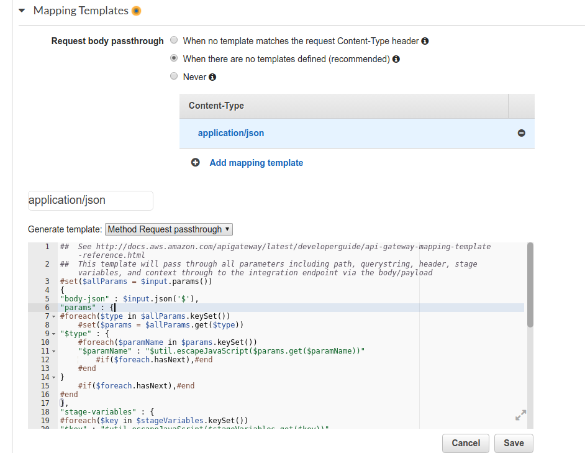Image resolution: width=585 pixels, height=458 pixels.
Task: Select 'When no template matches' passthrough radio
Action: 174,40
